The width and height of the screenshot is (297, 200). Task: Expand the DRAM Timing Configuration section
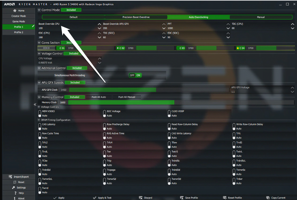coord(39,120)
